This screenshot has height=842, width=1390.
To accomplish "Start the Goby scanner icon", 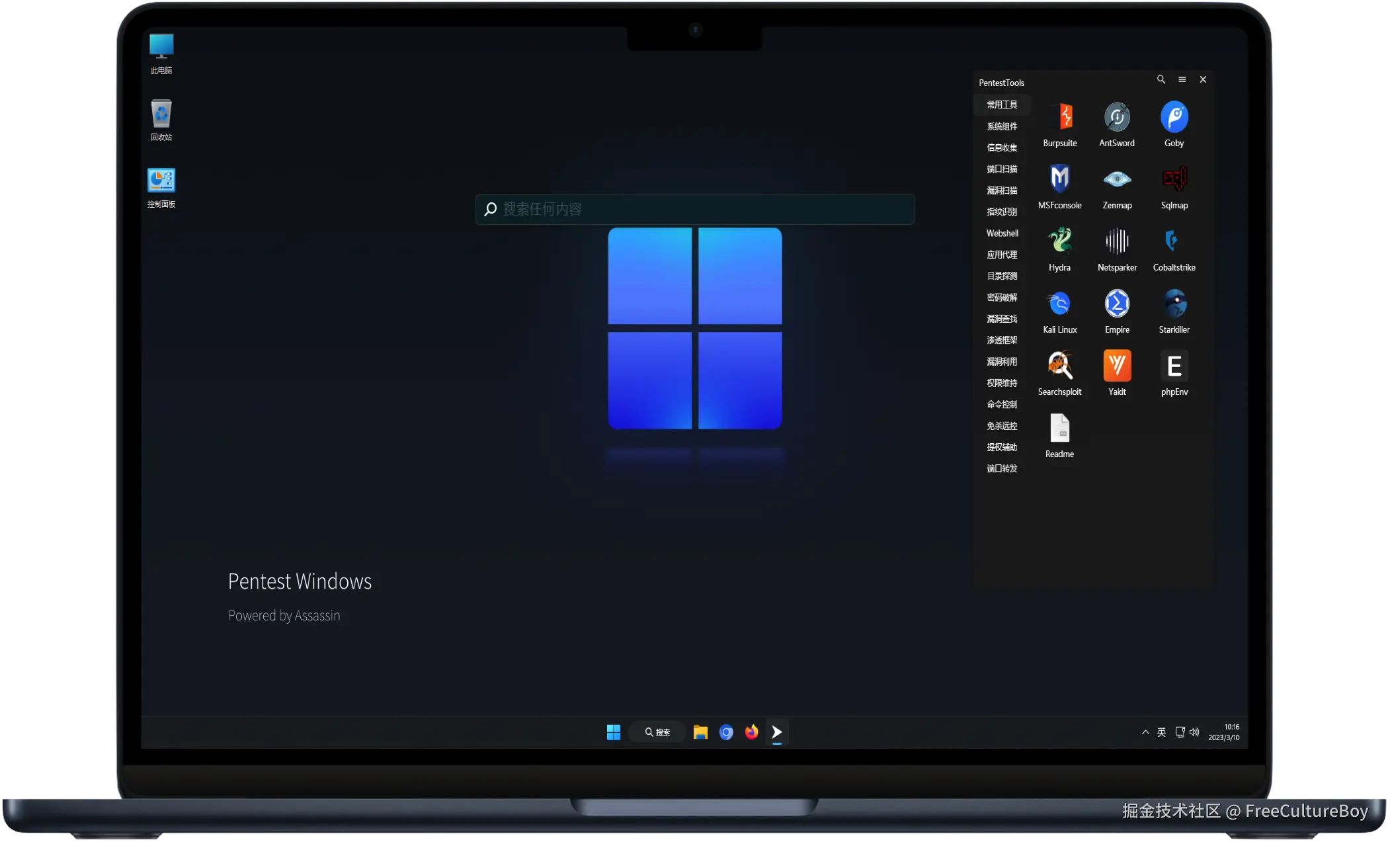I will 1174,117.
